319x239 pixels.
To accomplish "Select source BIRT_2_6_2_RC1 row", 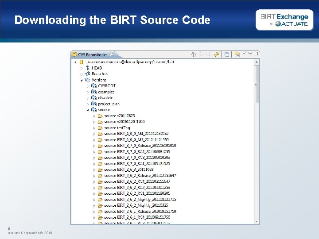I will coord(137,193).
